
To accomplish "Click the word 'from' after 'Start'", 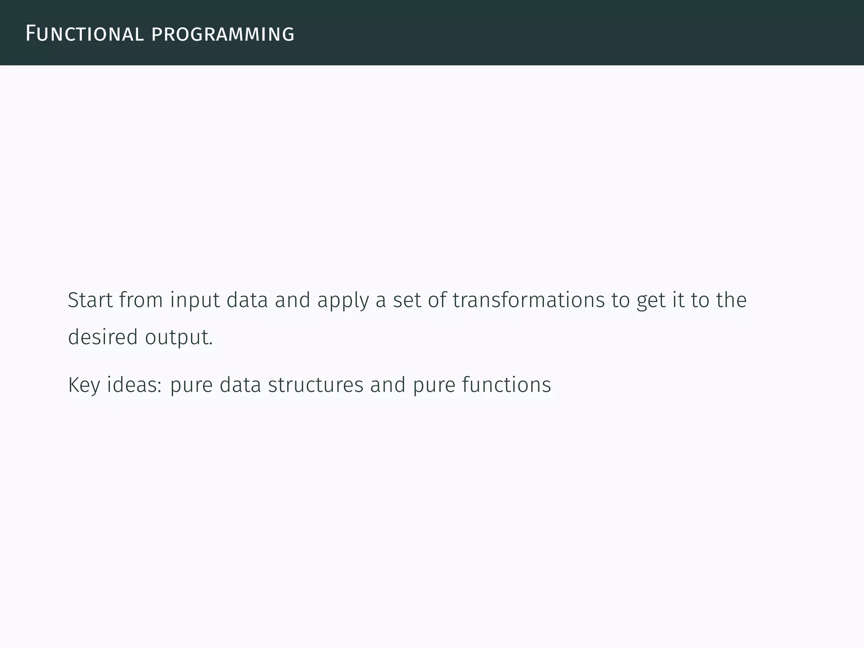I will [x=141, y=300].
